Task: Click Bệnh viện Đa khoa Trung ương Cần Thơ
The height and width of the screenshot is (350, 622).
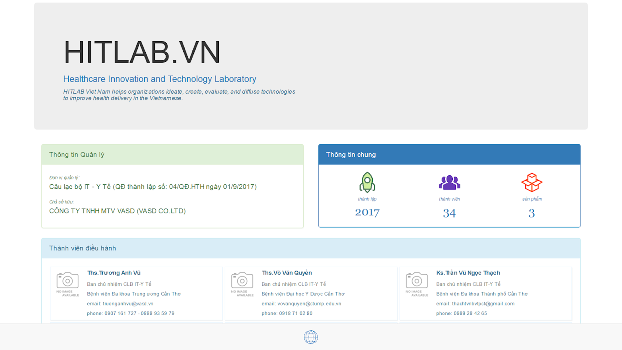Action: pos(134,294)
